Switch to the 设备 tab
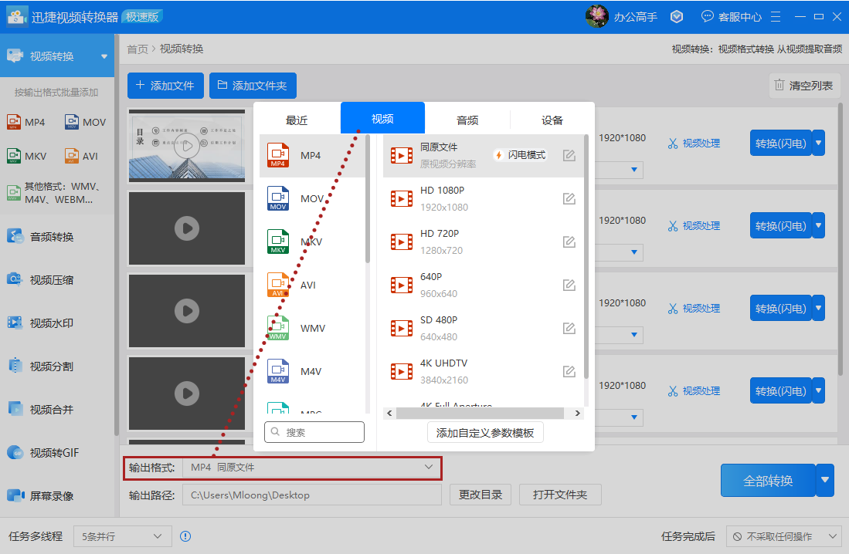This screenshot has width=849, height=554. (552, 120)
